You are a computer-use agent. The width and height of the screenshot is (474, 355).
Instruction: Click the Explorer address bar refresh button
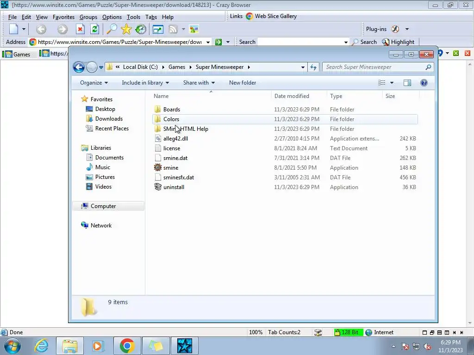tap(313, 67)
